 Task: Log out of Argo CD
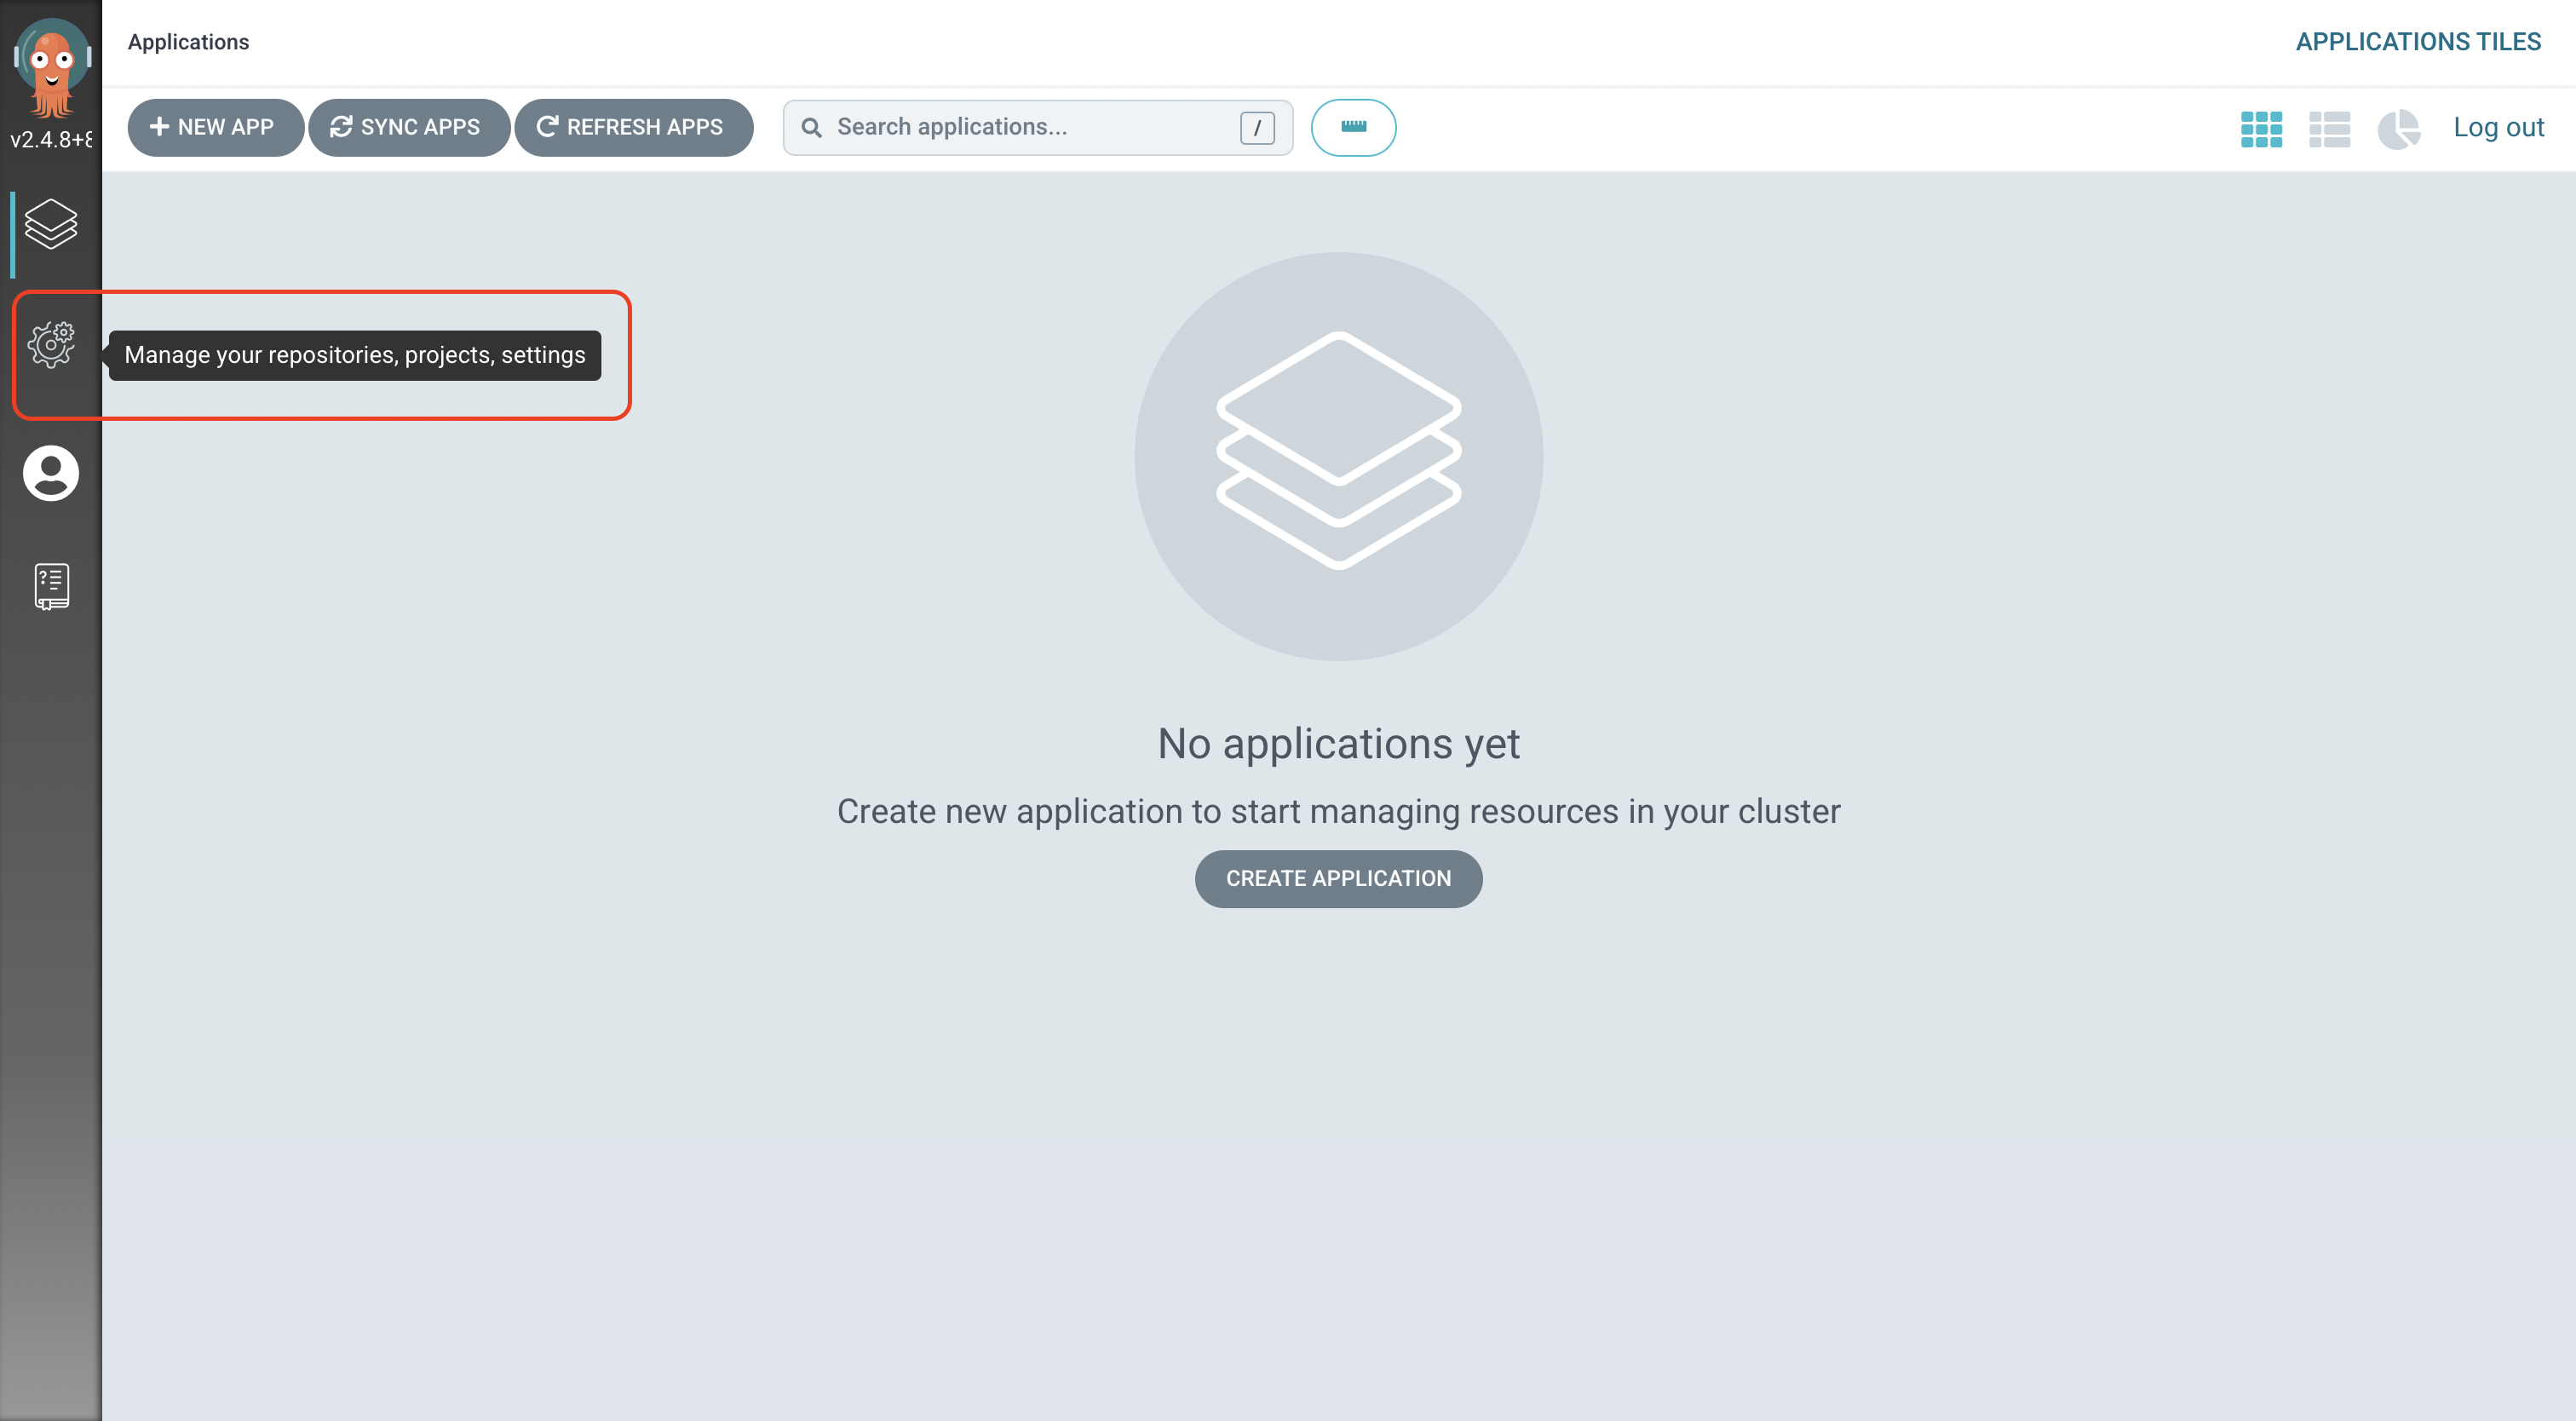coord(2498,127)
